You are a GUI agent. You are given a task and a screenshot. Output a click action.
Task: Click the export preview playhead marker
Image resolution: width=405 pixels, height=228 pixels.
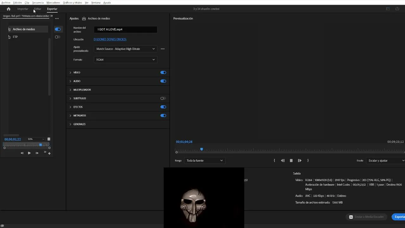point(202,149)
